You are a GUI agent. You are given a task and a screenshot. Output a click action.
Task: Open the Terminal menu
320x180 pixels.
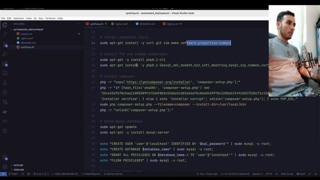(x=50, y=18)
